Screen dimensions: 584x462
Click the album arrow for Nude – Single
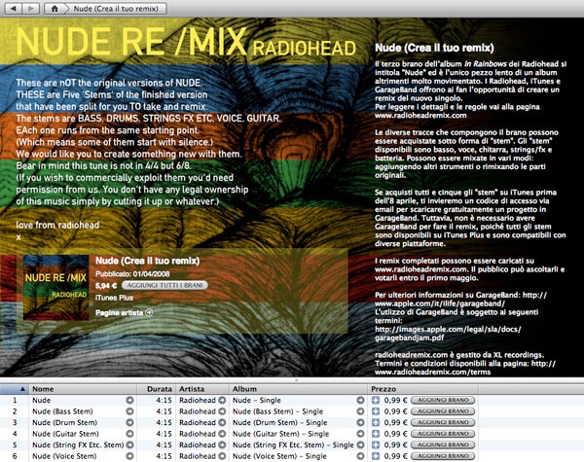[x=360, y=400]
